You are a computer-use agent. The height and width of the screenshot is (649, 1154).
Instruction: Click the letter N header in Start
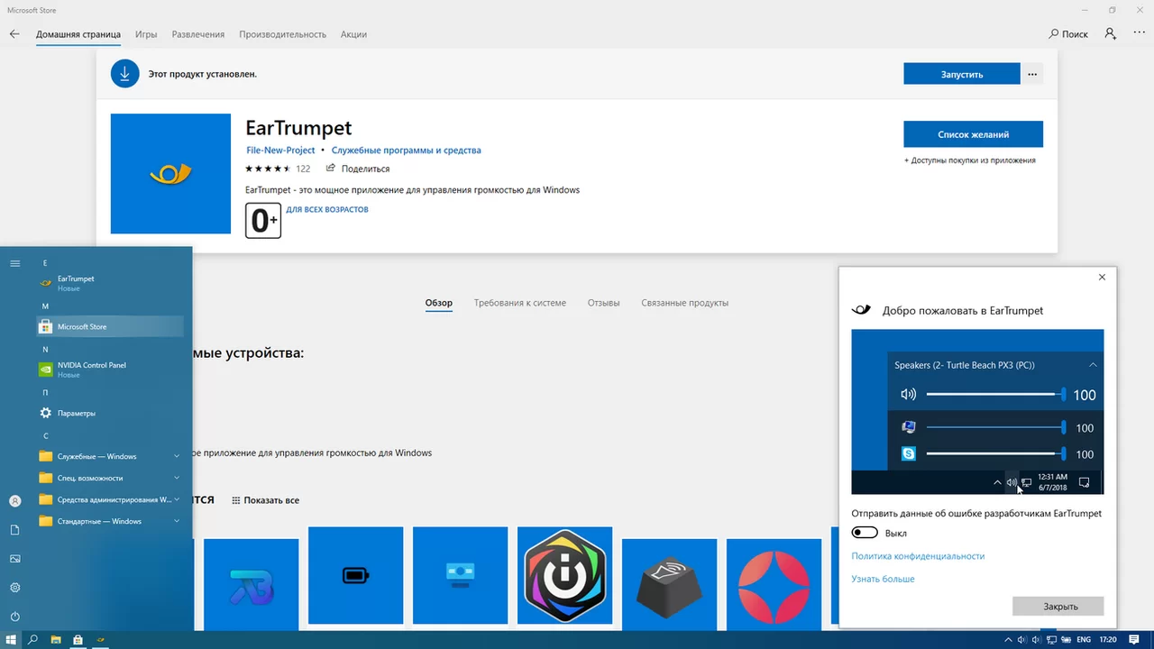point(45,349)
